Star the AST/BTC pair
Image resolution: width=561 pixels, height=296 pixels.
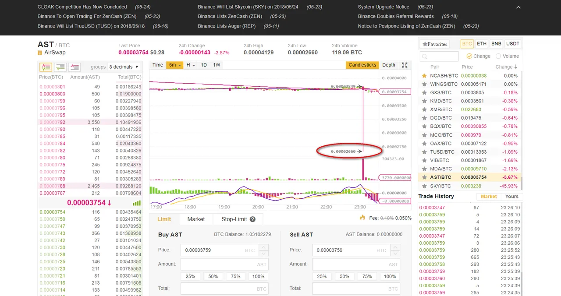click(424, 177)
